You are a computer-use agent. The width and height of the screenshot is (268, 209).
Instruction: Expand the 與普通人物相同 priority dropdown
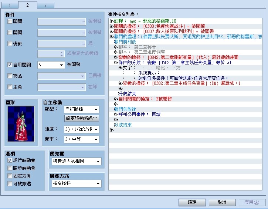[x=77, y=161]
